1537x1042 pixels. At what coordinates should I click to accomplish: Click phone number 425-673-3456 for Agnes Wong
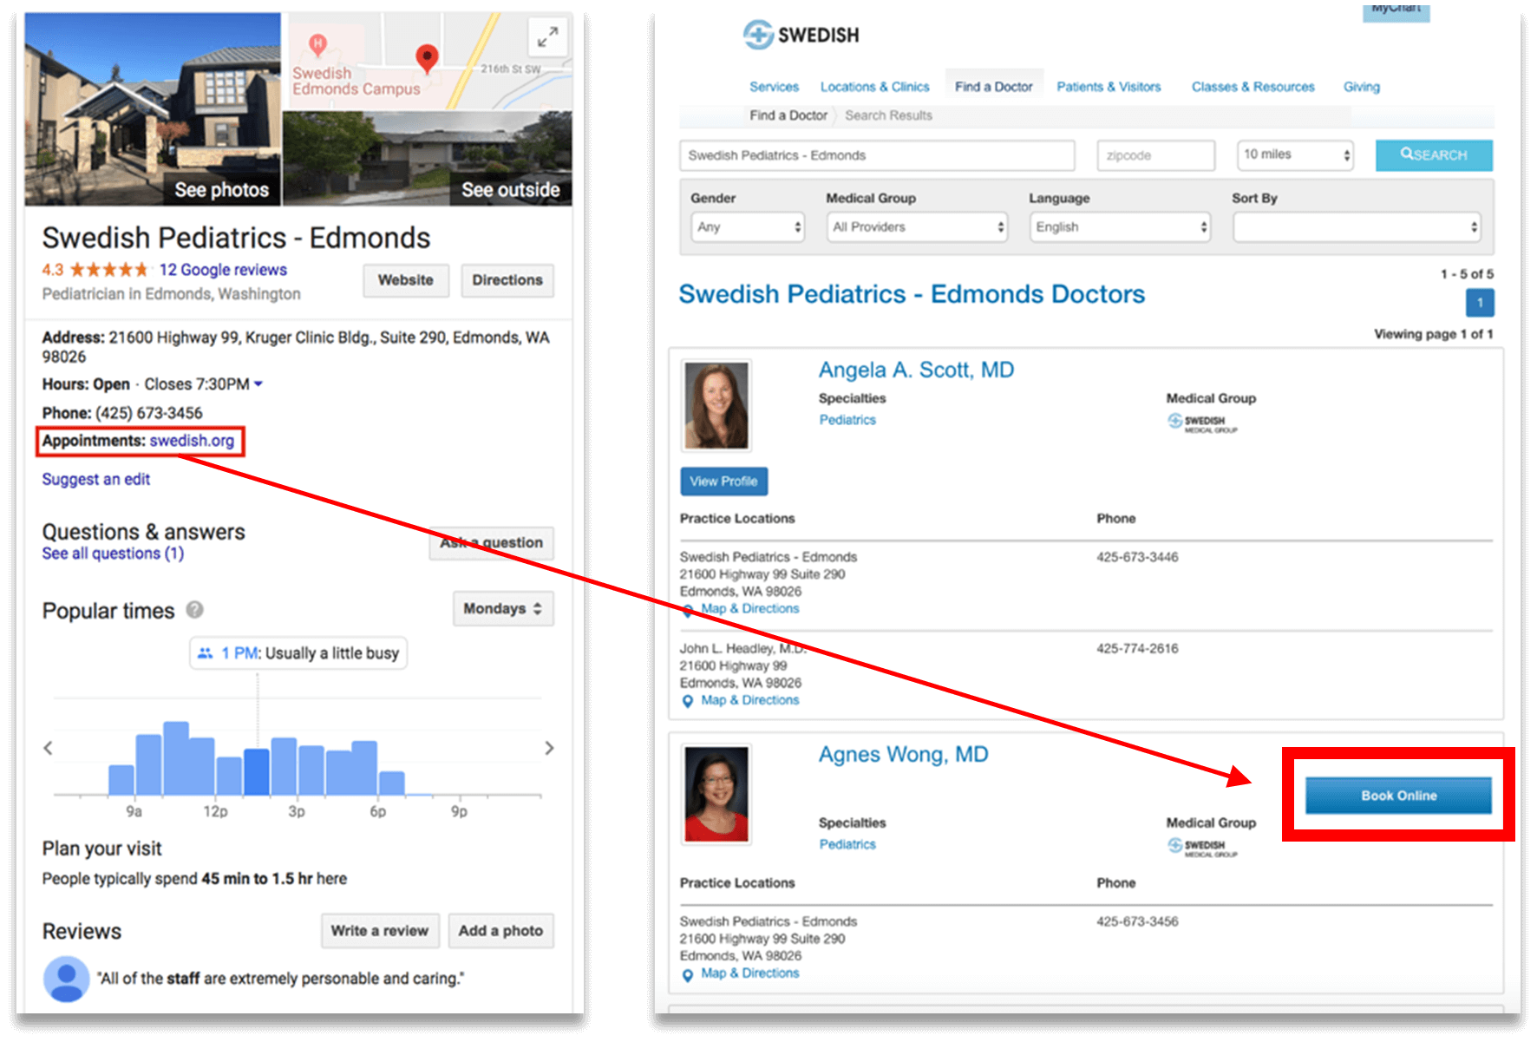point(1137,921)
